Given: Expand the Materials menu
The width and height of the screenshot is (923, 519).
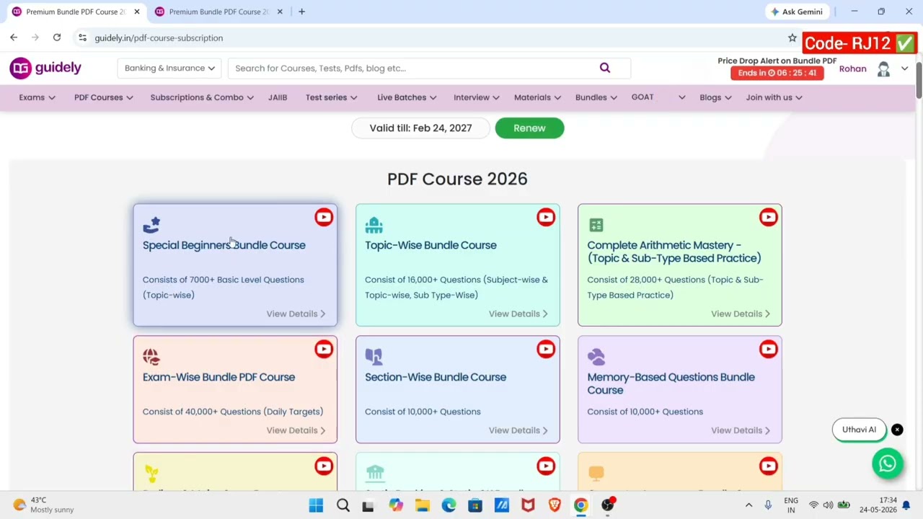Looking at the screenshot, I should tap(537, 97).
